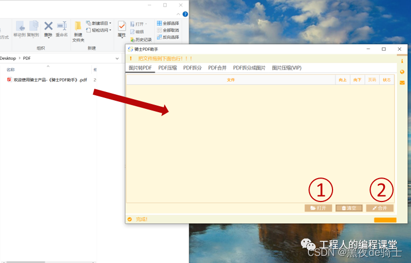Click the 完成! status text in PDF helper
The width and height of the screenshot is (411, 263).
click(x=142, y=219)
